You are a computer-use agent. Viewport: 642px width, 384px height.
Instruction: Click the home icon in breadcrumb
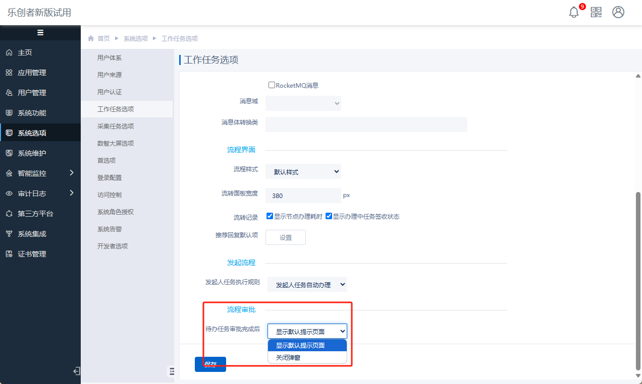(91, 38)
